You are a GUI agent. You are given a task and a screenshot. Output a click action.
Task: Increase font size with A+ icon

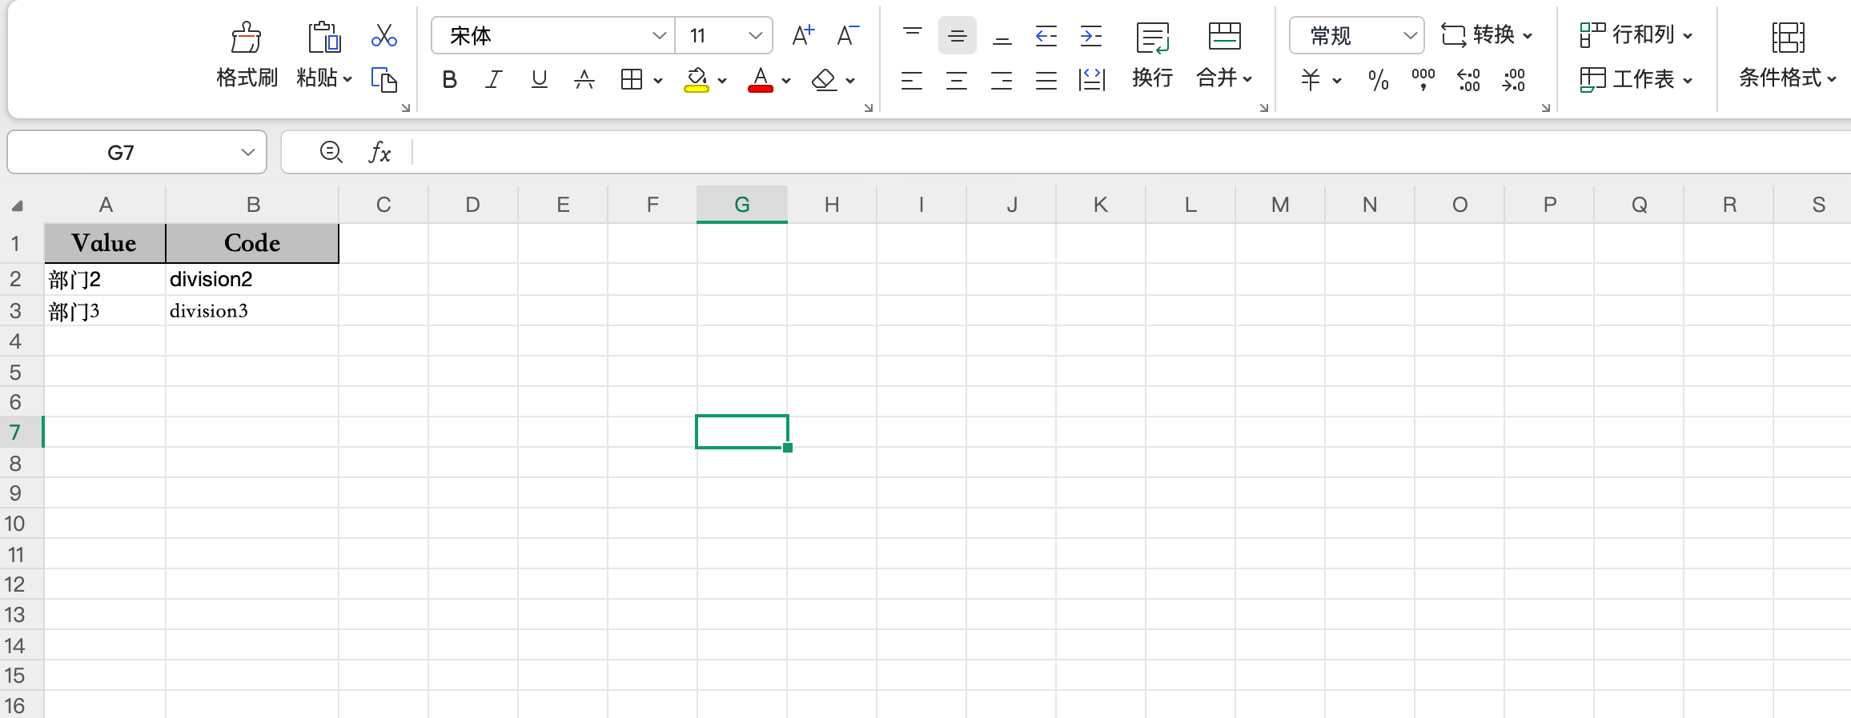click(x=802, y=35)
